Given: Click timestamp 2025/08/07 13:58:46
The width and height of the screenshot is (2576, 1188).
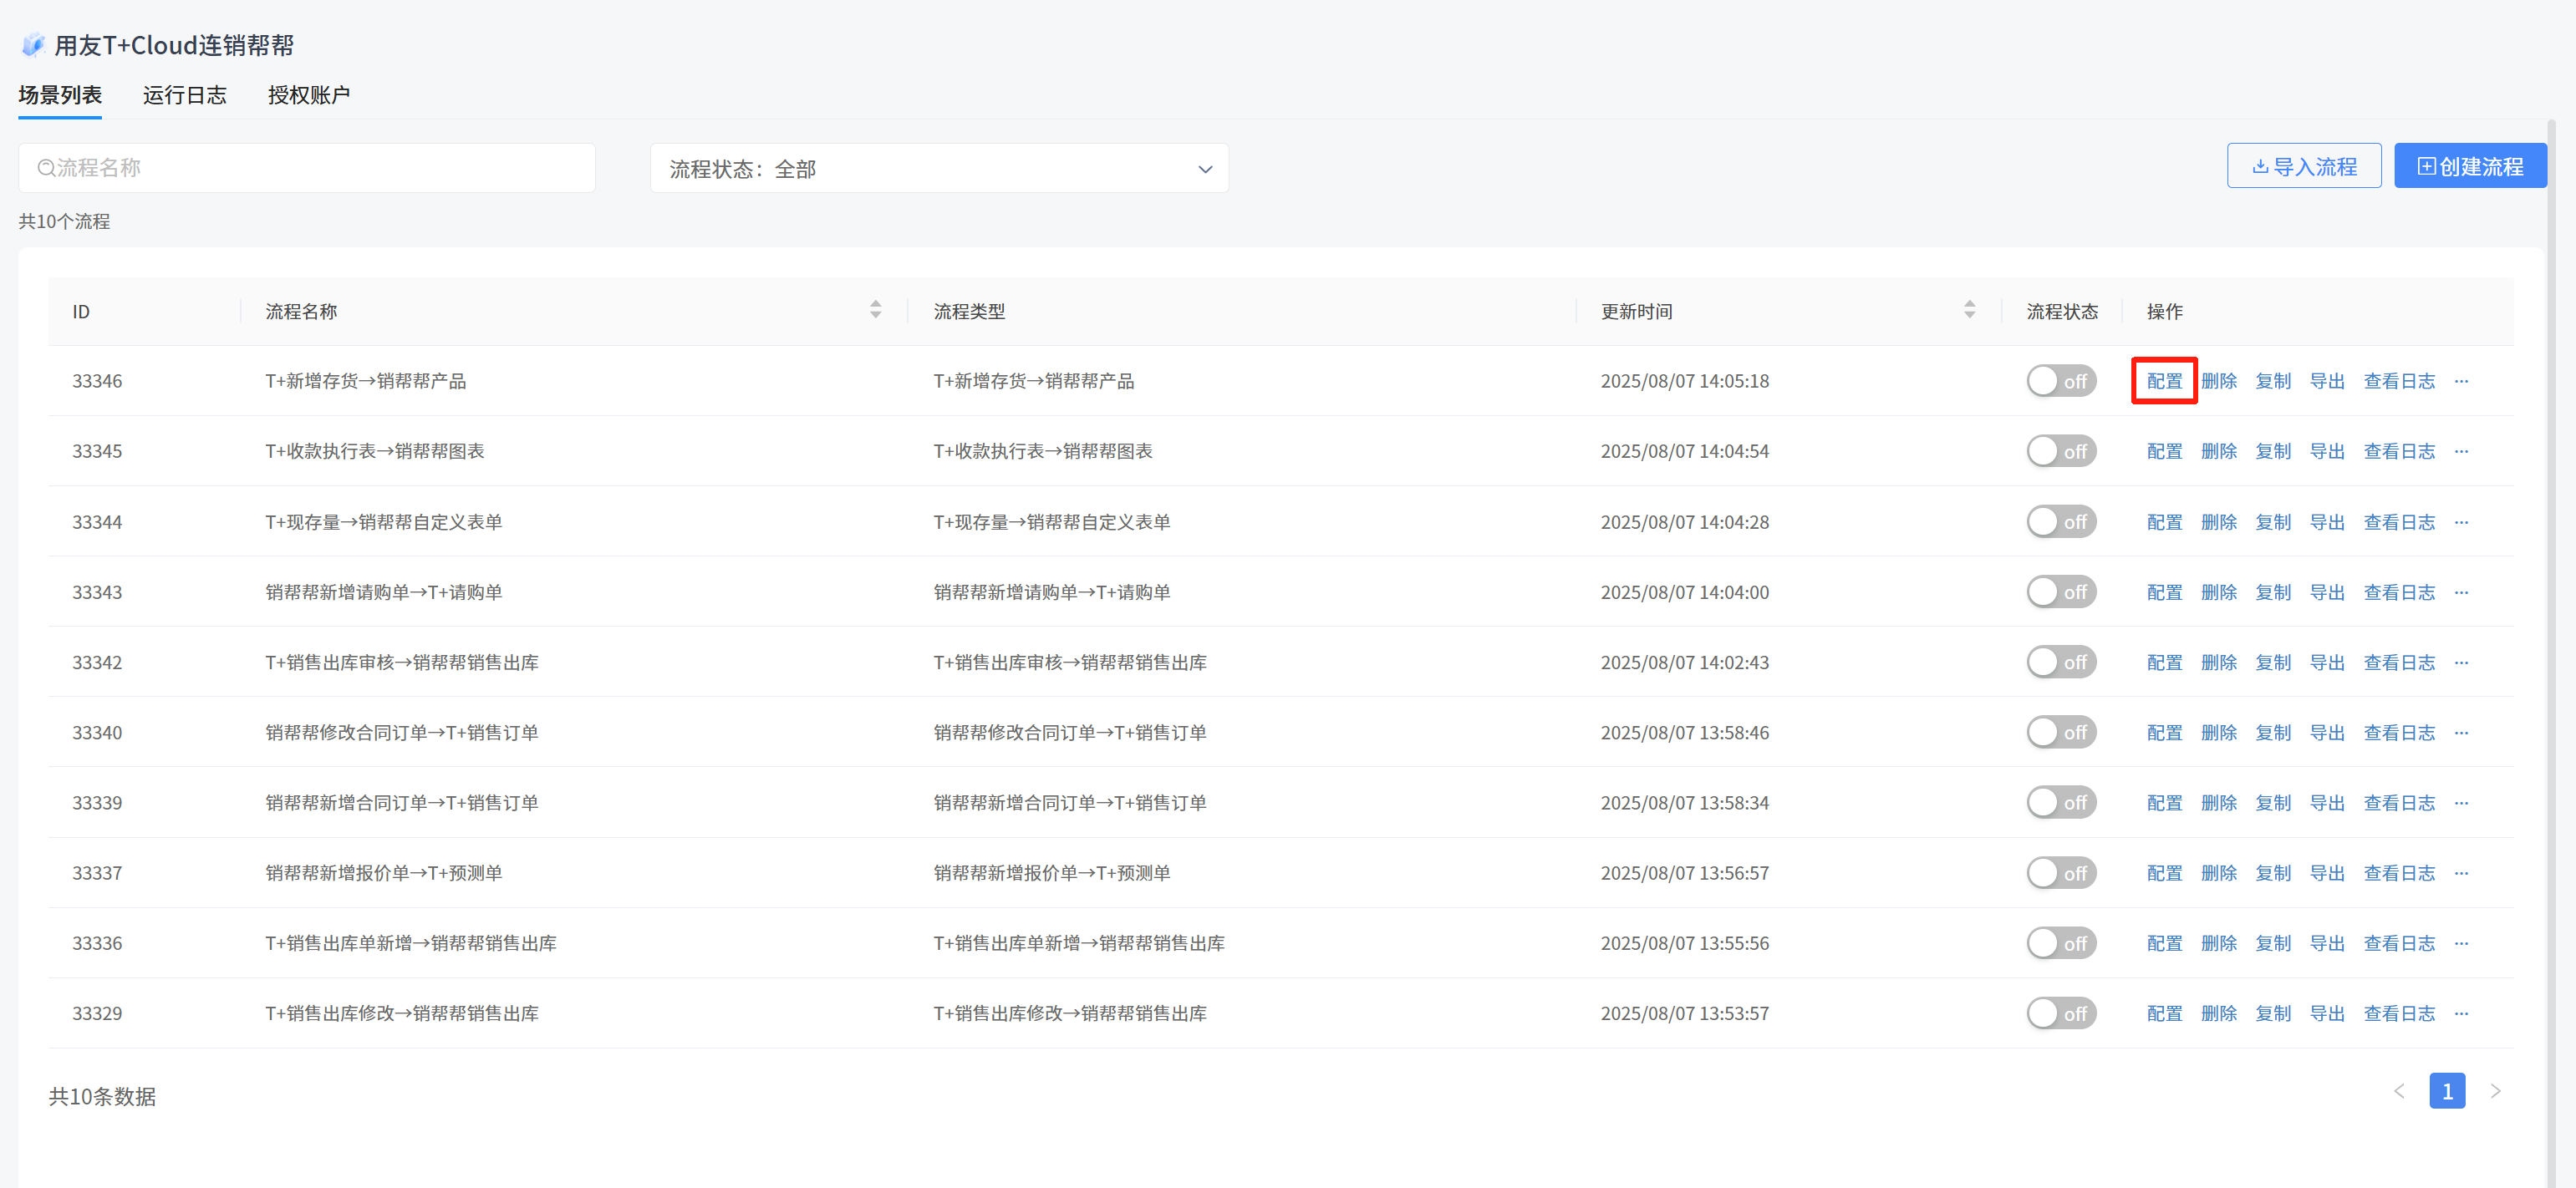Looking at the screenshot, I should click(x=1684, y=733).
